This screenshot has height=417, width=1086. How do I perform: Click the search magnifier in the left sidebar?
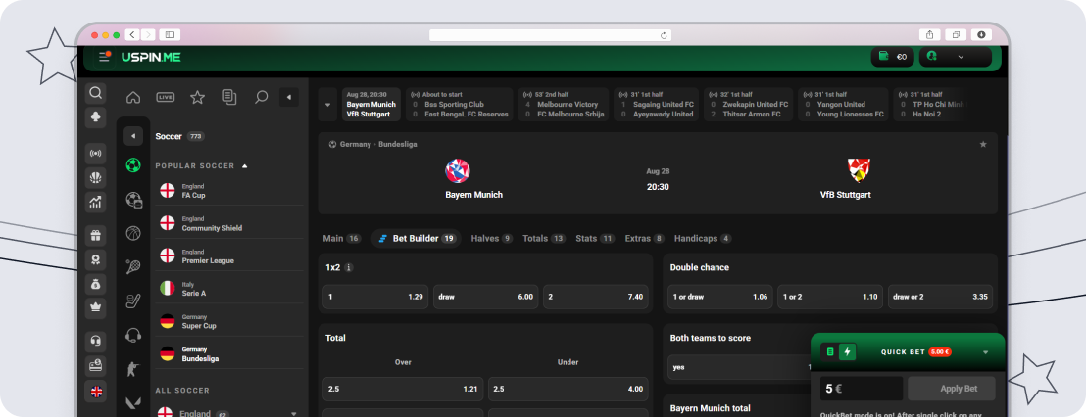(x=96, y=93)
